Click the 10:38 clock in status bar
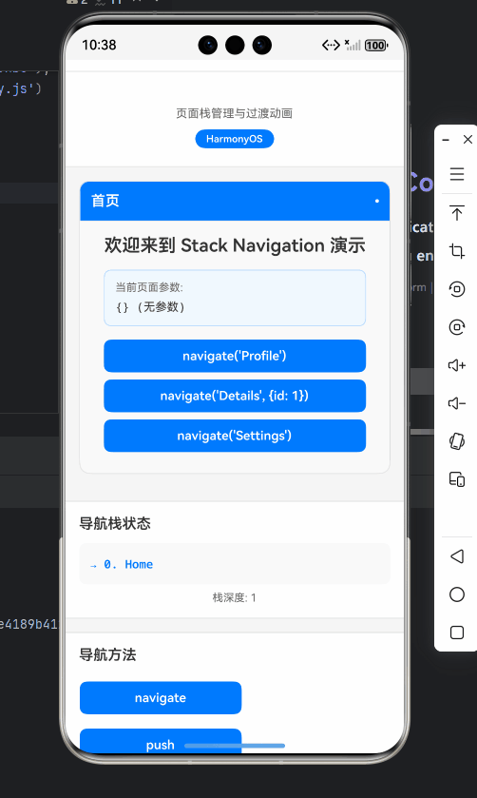Screen dimensions: 477x798 (x=99, y=45)
